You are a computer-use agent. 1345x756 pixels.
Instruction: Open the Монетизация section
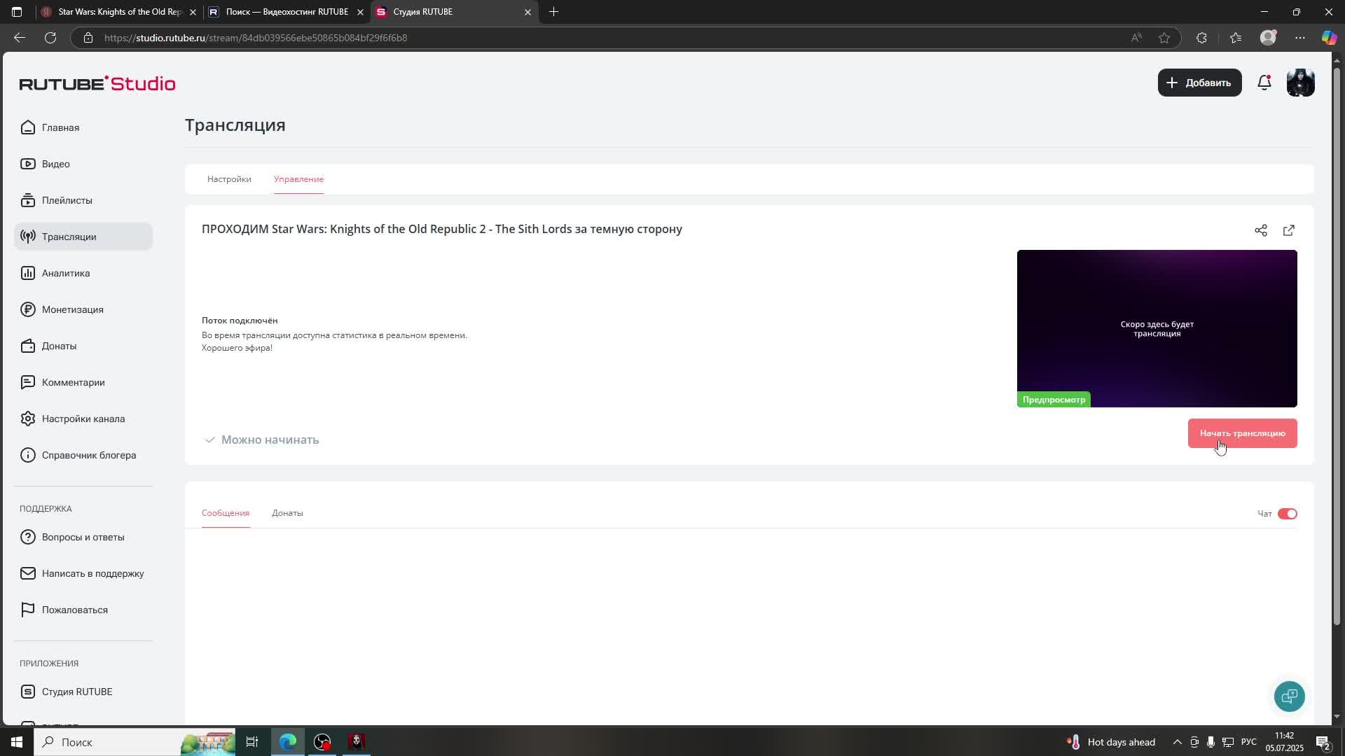(72, 309)
